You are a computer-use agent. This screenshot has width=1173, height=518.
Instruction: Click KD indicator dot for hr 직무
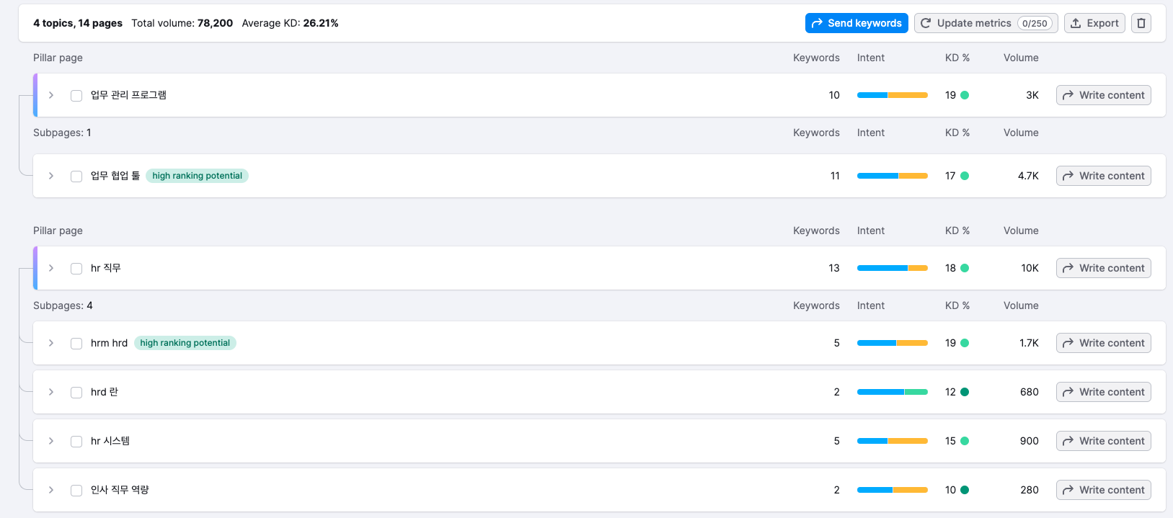pyautogui.click(x=965, y=268)
